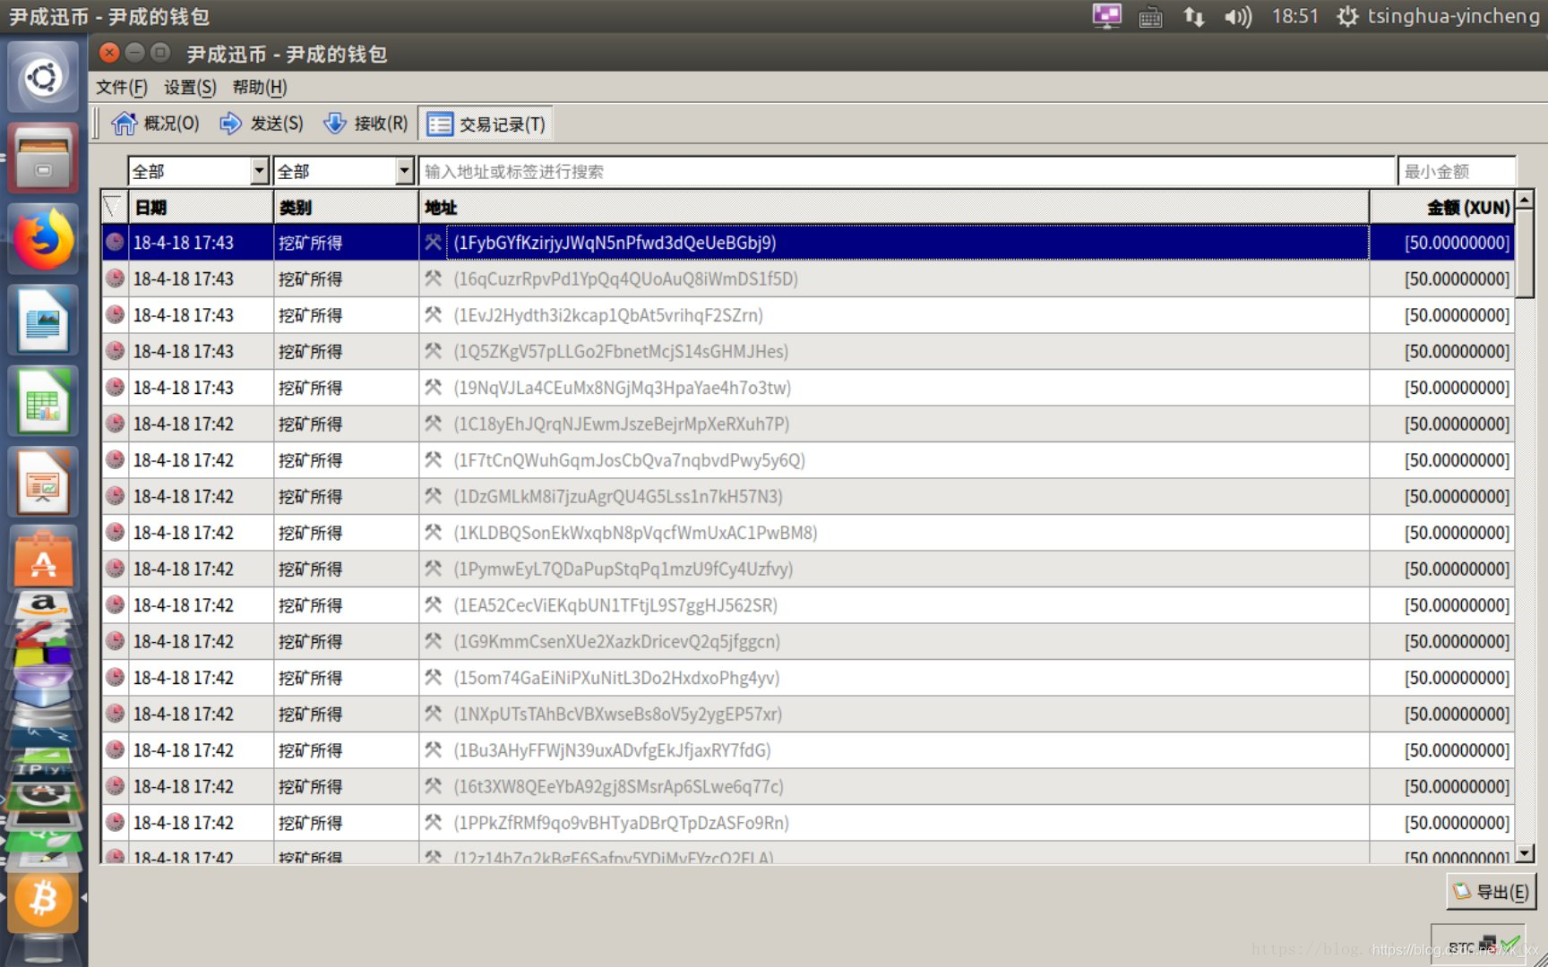Click the Bitcoin wallet launcher icon
The width and height of the screenshot is (1548, 967).
(43, 898)
